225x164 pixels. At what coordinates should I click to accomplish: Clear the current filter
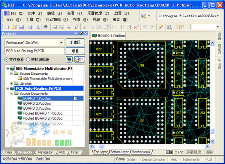point(136,27)
